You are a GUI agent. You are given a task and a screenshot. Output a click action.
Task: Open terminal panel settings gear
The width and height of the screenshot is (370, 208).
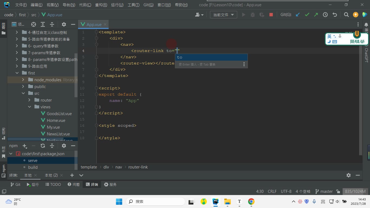point(349,175)
